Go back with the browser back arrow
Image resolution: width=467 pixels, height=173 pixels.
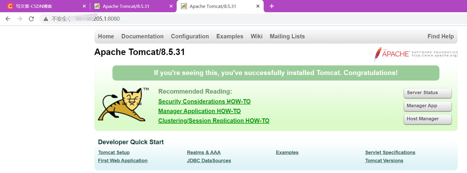click(x=8, y=19)
